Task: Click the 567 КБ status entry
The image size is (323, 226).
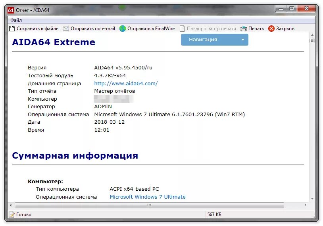Action: point(214,215)
